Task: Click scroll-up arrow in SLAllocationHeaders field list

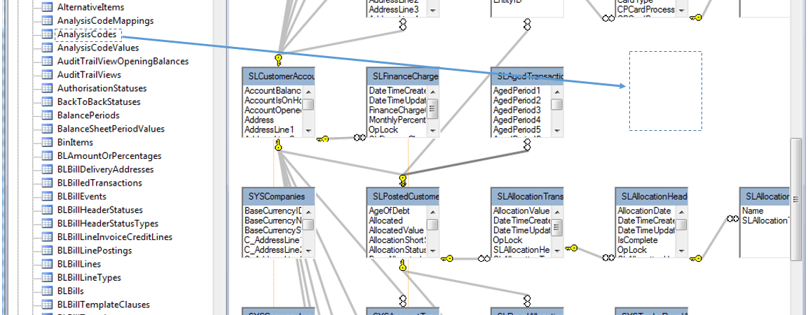Action: (x=681, y=211)
